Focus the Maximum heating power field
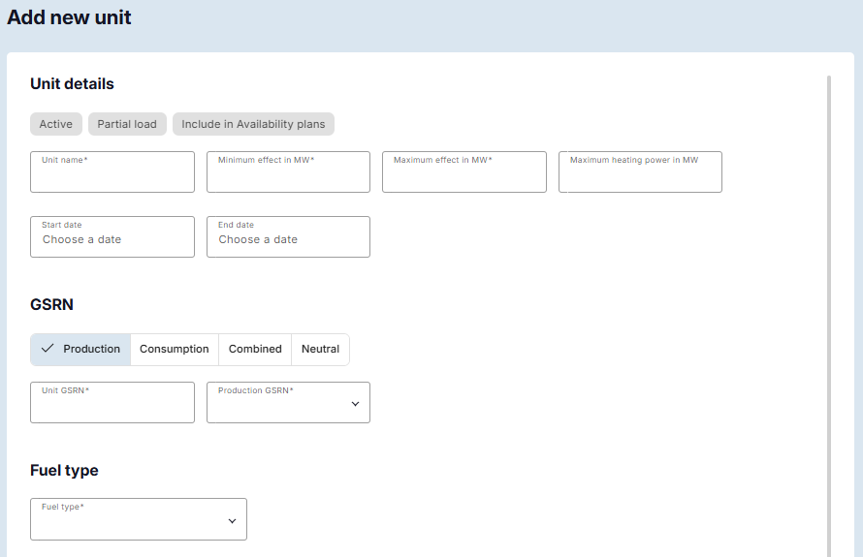 pos(640,173)
